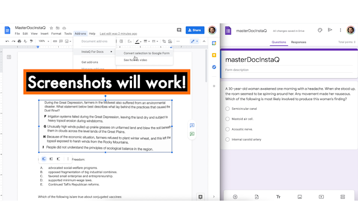Open the border weight dropdown

[147, 41]
